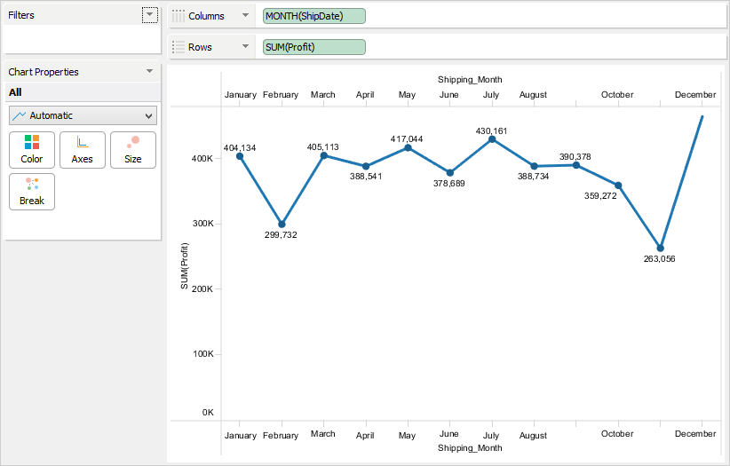Viewport: 730px width, 466px height.
Task: Click the empty Filters drop area
Action: pyautogui.click(x=82, y=39)
